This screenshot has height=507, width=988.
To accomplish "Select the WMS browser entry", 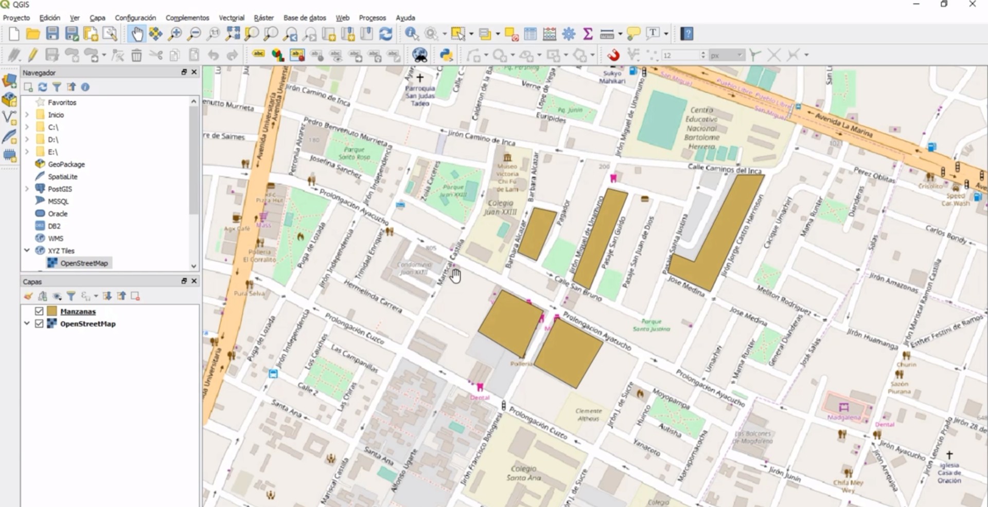I will click(x=56, y=238).
